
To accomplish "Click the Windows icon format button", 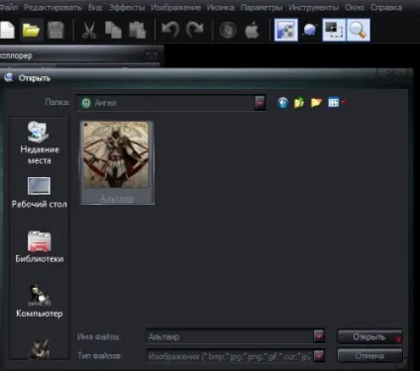I will pyautogui.click(x=228, y=31).
